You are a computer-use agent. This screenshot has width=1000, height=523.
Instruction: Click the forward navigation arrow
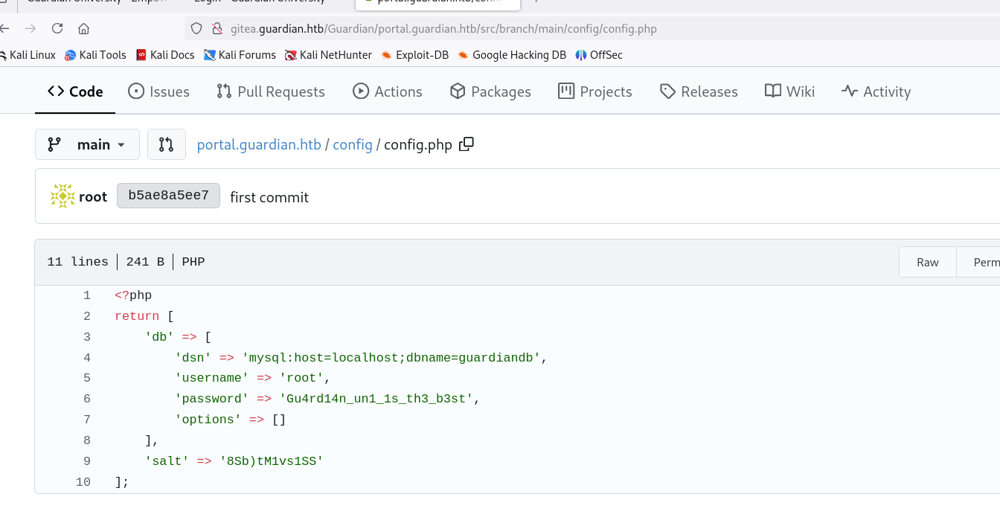pos(31,29)
